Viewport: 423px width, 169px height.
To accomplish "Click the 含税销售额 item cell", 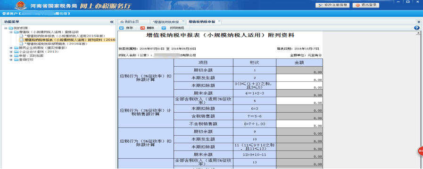I will pyautogui.click(x=203, y=116).
